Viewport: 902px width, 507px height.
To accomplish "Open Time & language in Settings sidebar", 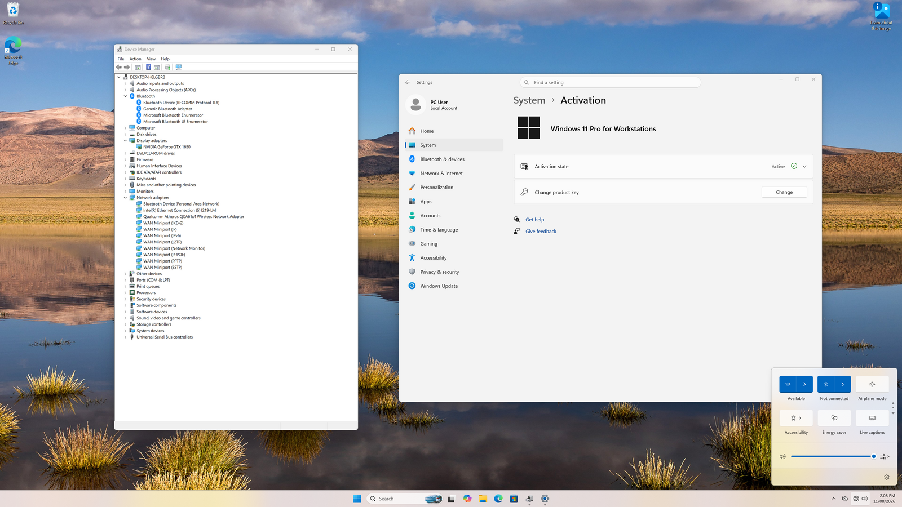I will (454, 230).
